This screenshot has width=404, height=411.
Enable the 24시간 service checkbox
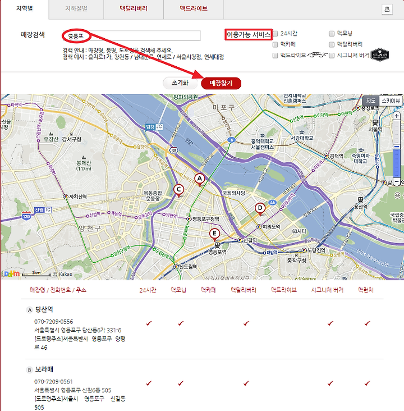pos(276,34)
